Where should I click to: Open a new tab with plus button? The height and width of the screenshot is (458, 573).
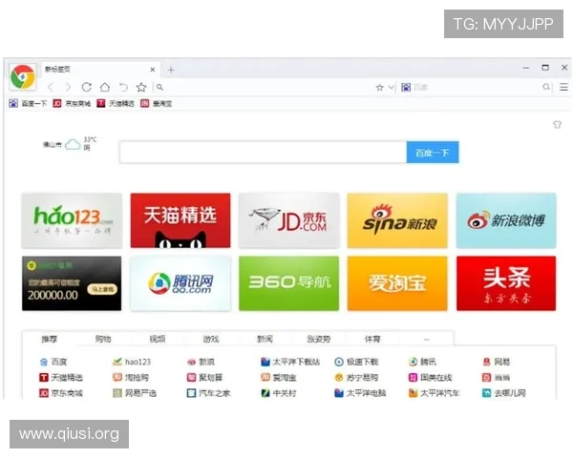point(171,70)
